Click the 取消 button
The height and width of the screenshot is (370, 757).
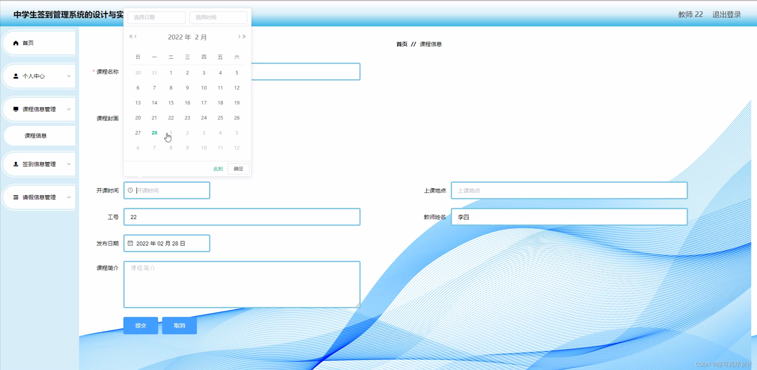point(179,325)
